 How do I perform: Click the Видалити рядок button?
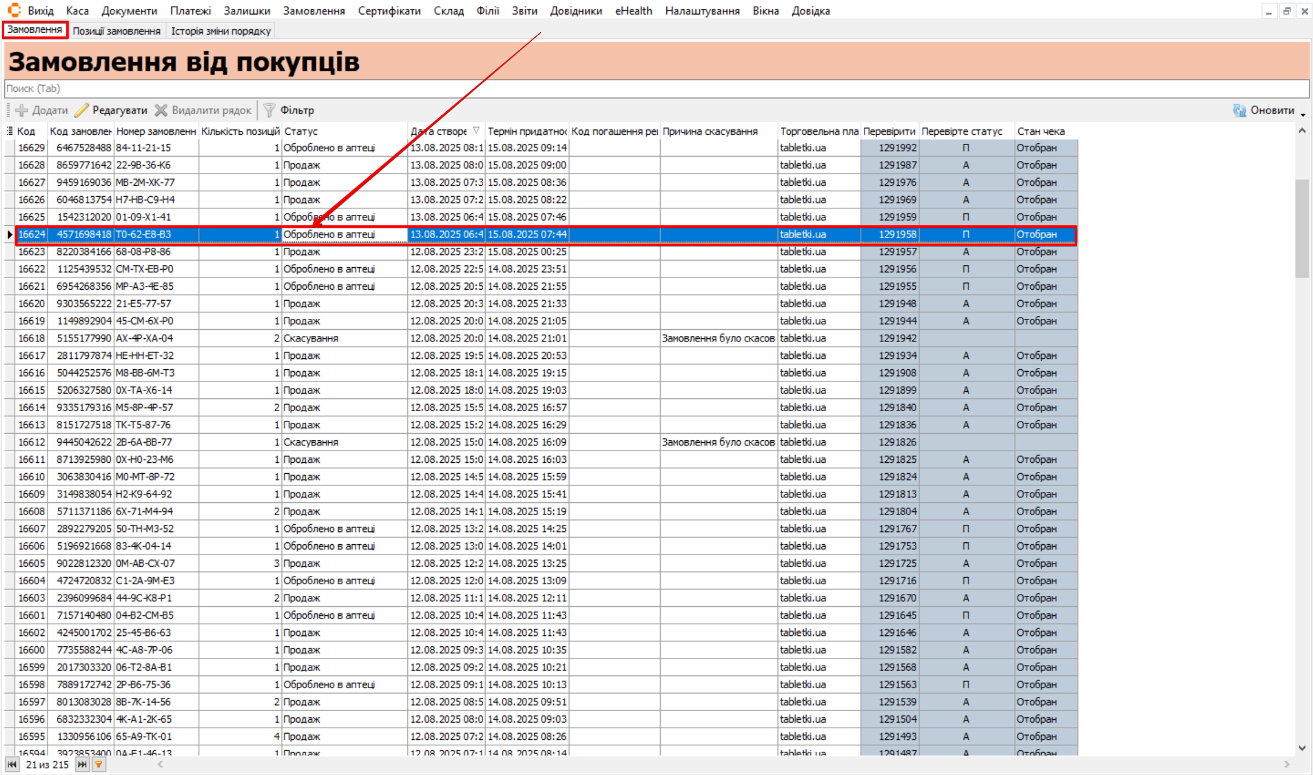tap(203, 110)
